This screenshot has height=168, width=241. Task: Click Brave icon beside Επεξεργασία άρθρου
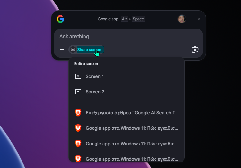tap(78, 113)
